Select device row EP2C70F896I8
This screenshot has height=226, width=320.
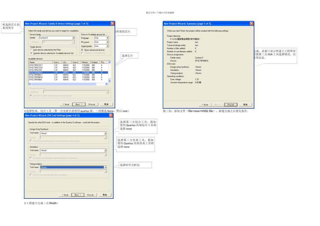tap(68, 80)
